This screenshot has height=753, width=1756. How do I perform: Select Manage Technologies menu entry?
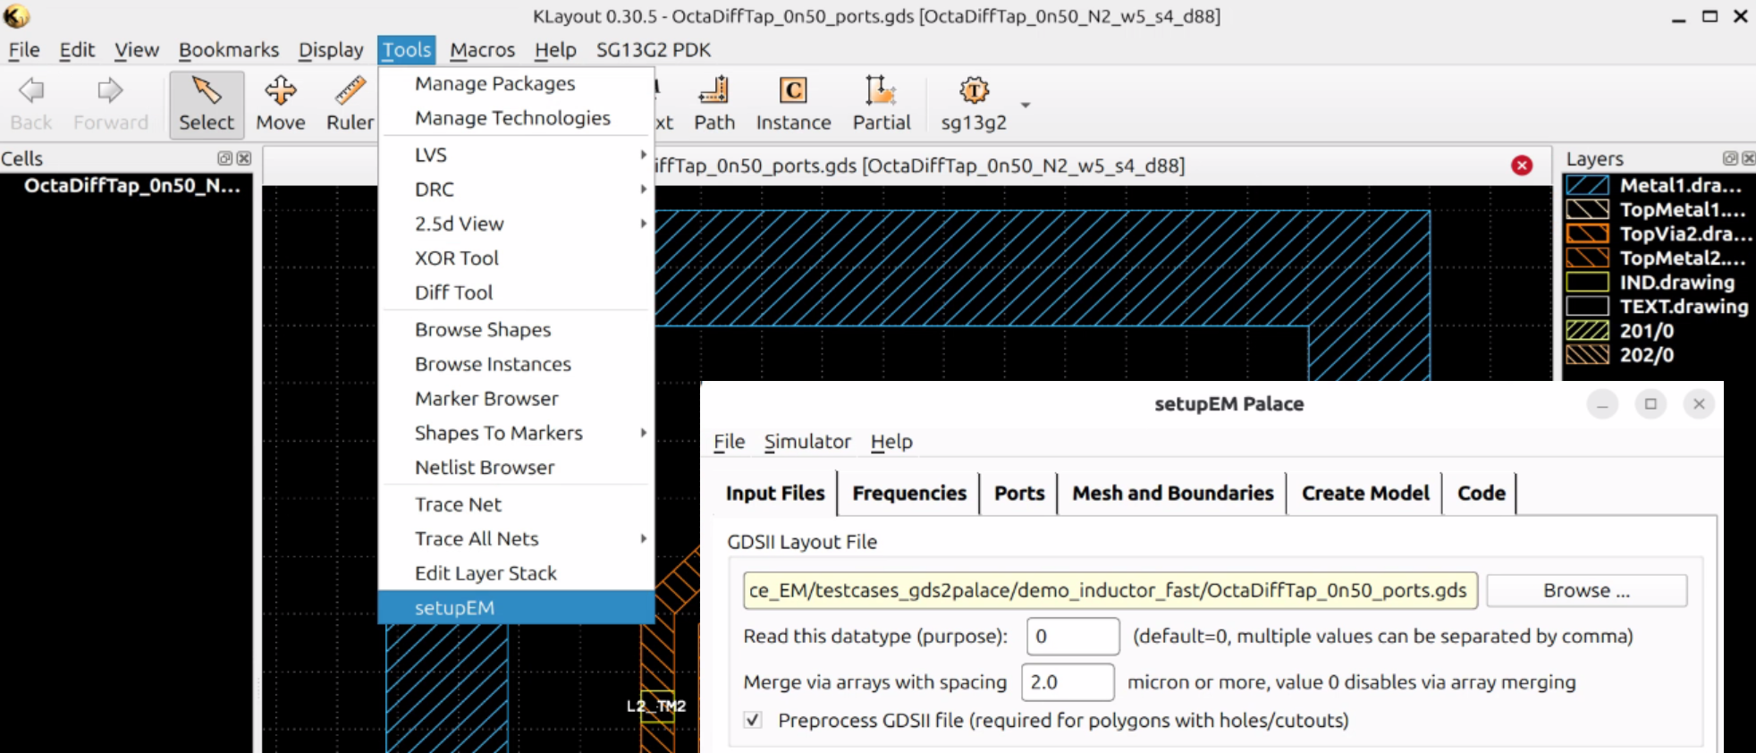tap(517, 118)
